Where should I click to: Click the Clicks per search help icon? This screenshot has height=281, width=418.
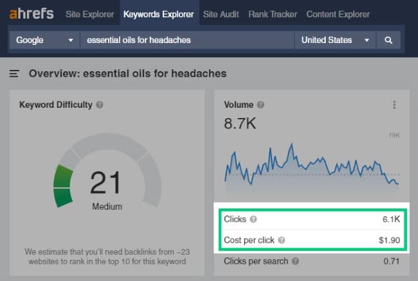tap(295, 261)
